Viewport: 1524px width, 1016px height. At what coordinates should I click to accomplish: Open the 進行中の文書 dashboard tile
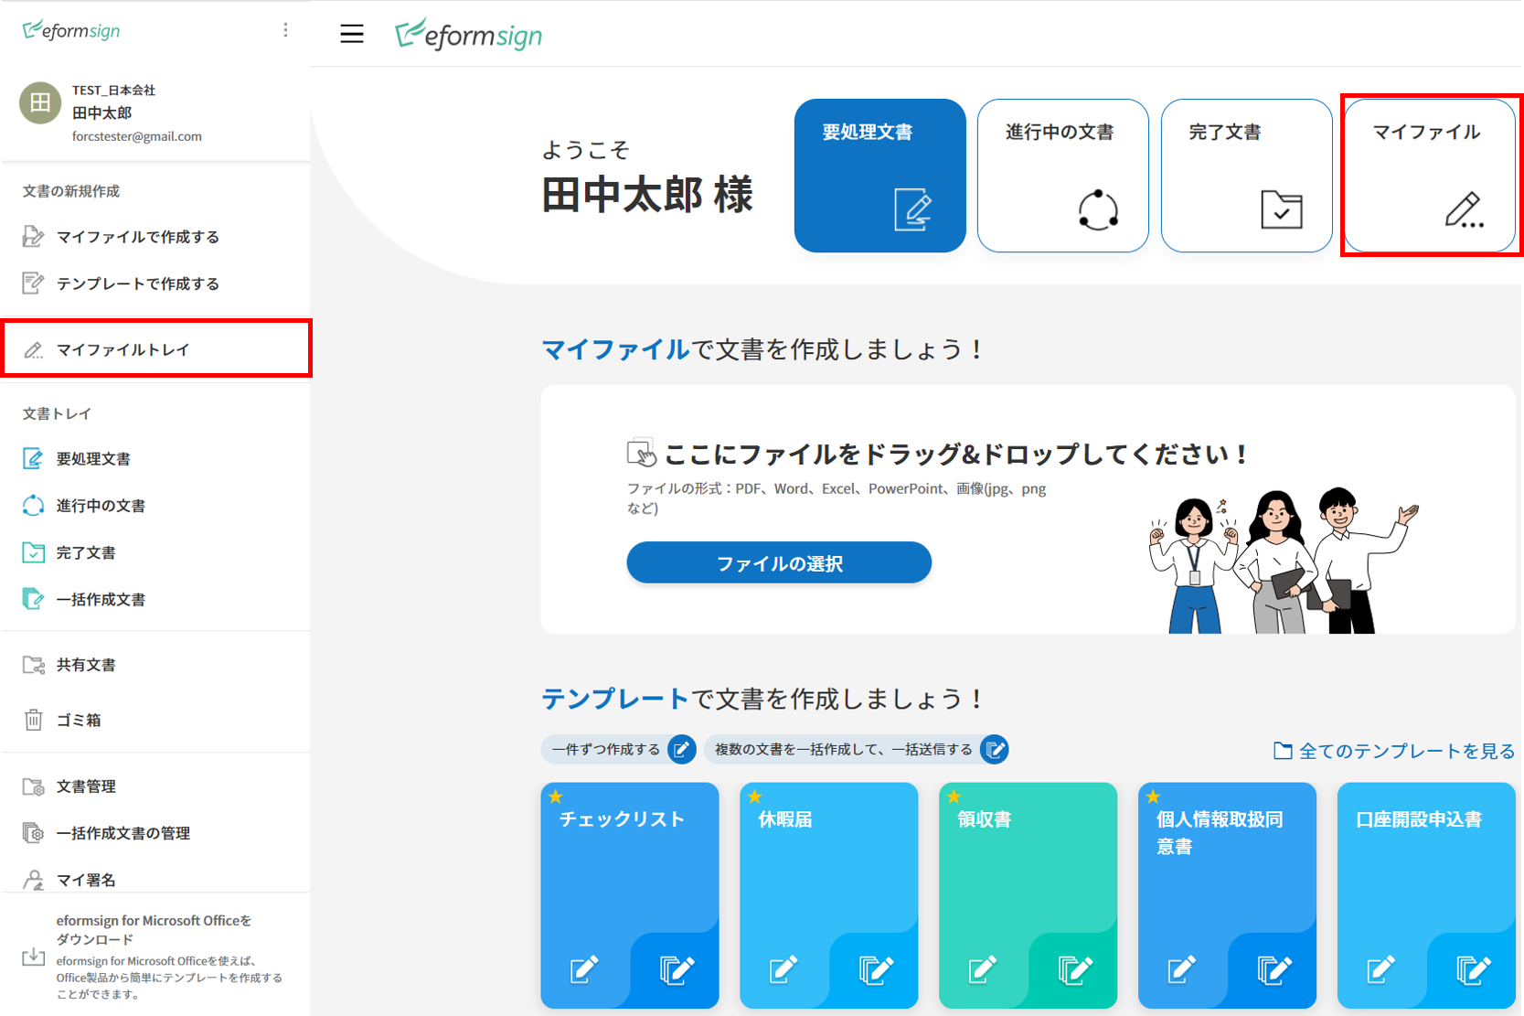click(1062, 176)
